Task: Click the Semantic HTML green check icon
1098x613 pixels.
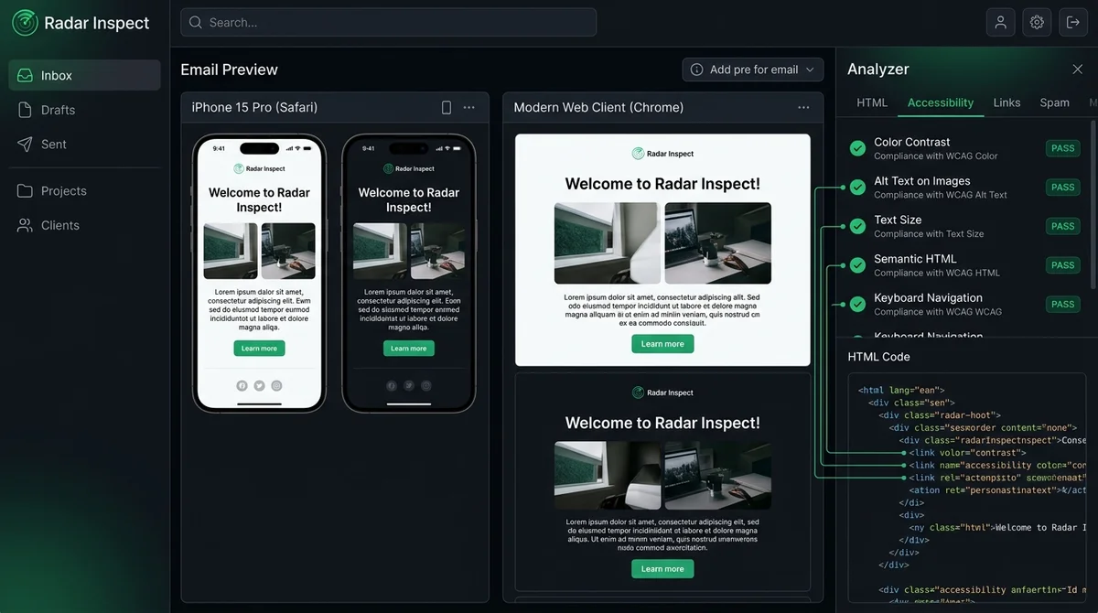Action: click(857, 265)
